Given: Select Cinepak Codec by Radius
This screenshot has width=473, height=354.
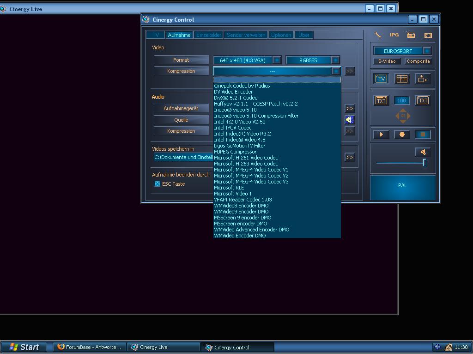Looking at the screenshot, I should (x=277, y=86).
